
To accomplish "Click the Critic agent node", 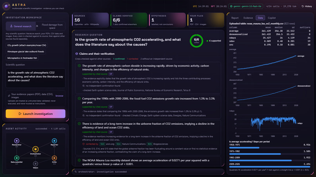I will tap(54, 158).
